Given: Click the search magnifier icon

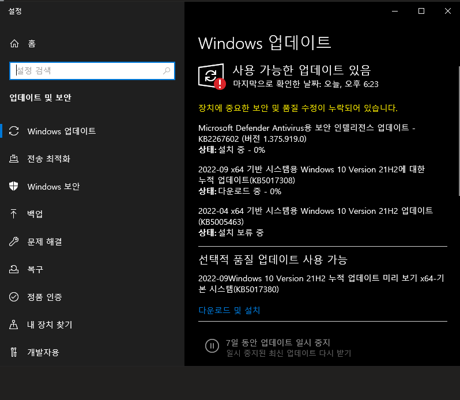Looking at the screenshot, I should tap(167, 71).
